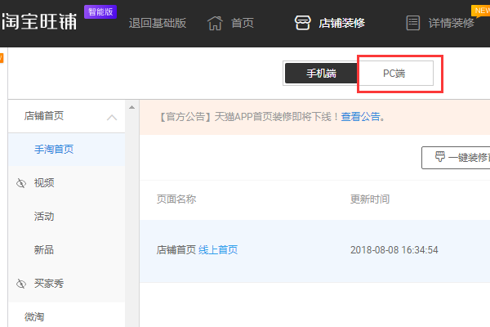
Task: Click the shop icon beside 店铺装修
Action: 303,22
